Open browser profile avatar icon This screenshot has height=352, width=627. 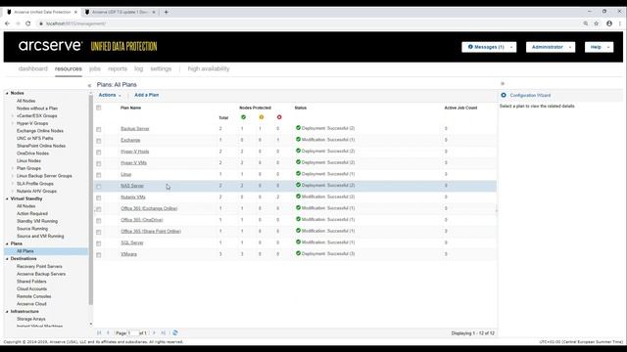point(609,23)
